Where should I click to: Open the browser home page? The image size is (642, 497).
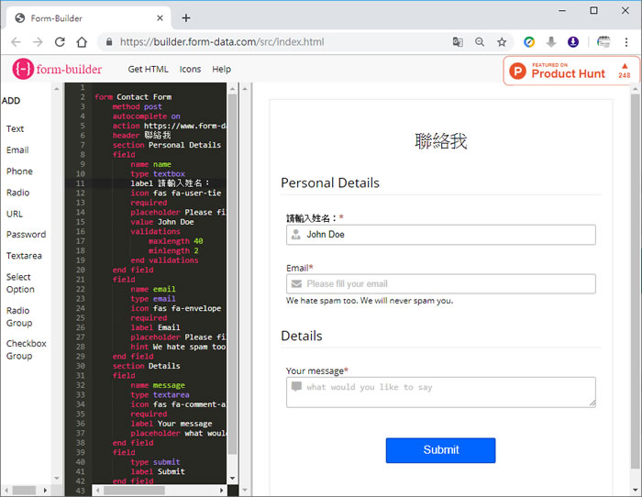(82, 42)
